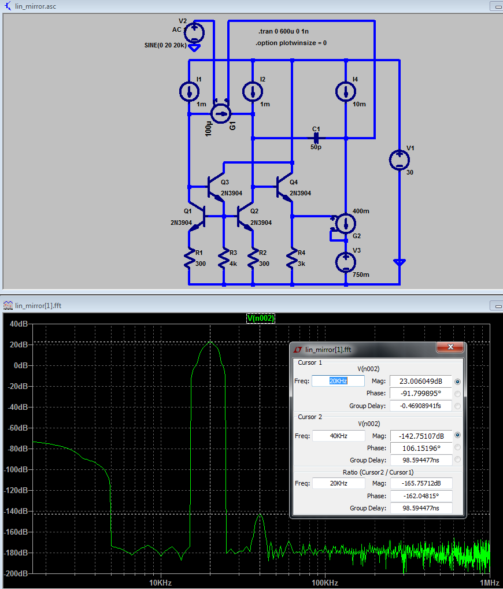
Task: Click the lin_mirror[1].fft window icon
Action: pyautogui.click(x=8, y=305)
